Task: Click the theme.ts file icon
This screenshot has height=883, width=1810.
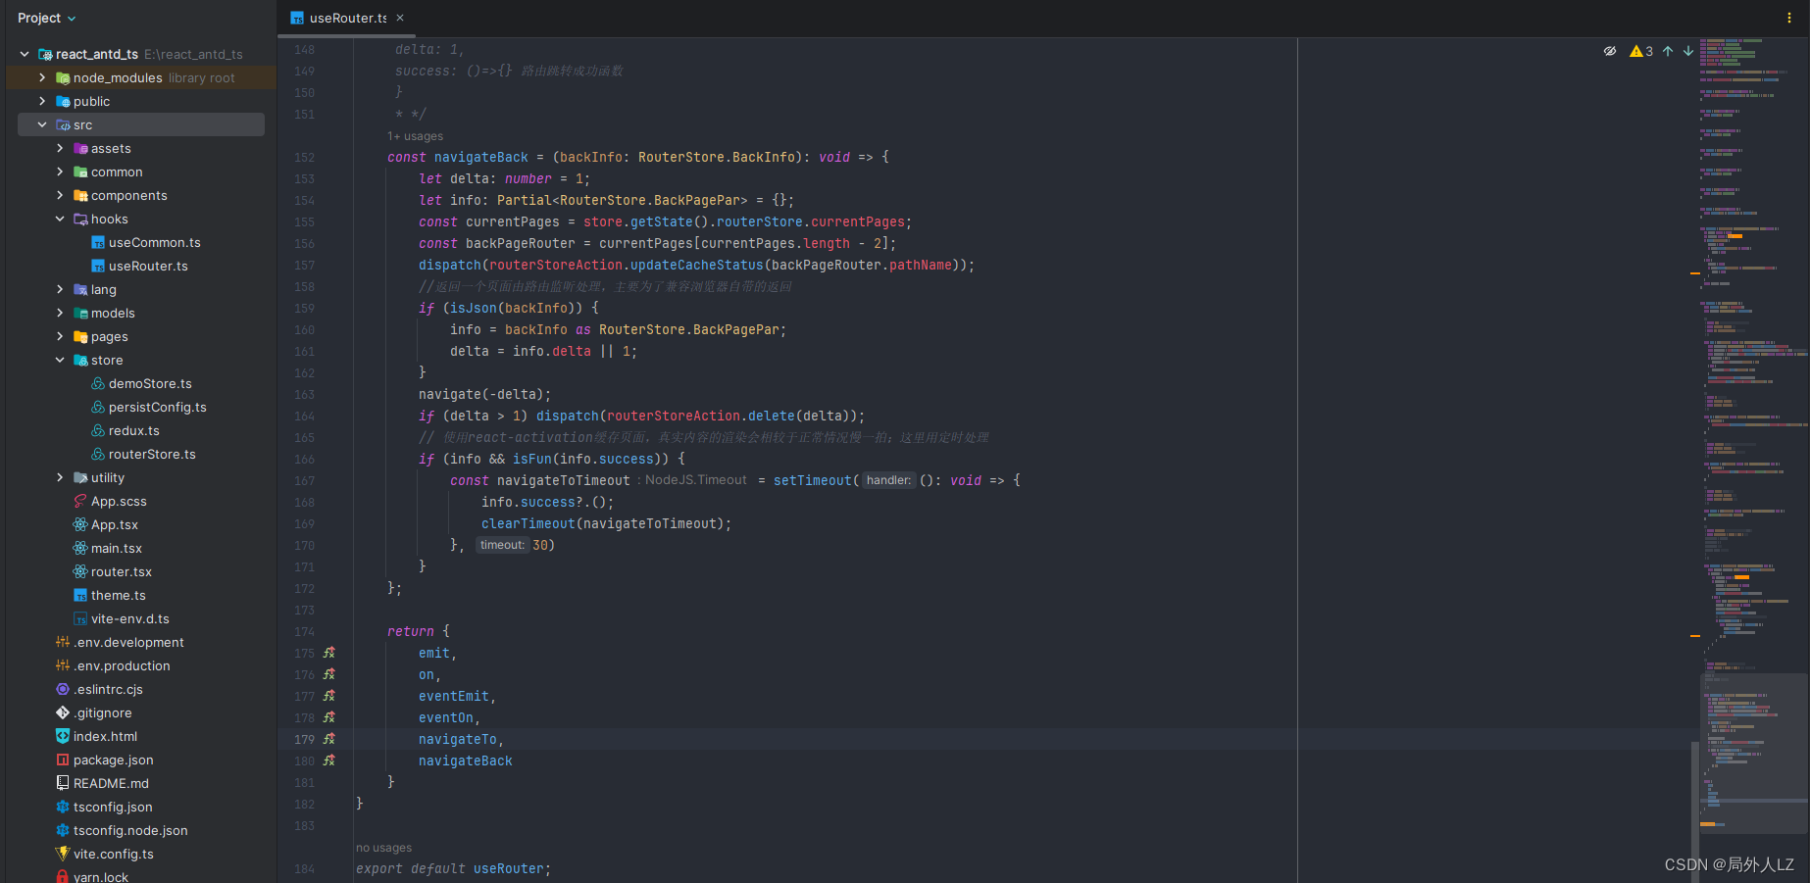Action: point(80,595)
